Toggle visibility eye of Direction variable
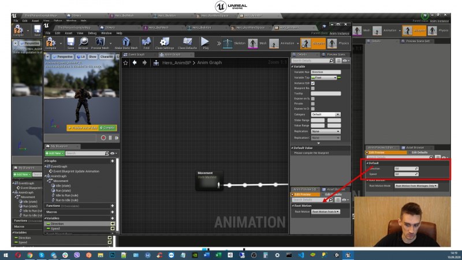Screen dimensions: 462x260 (x=113, y=224)
